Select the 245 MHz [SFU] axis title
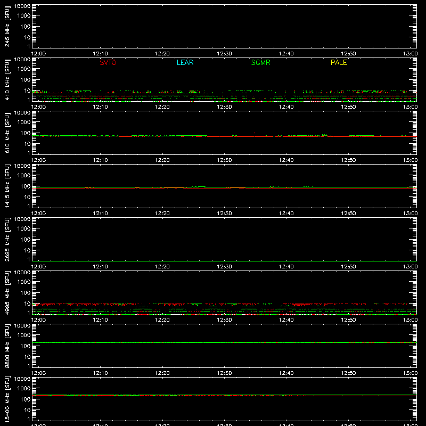The width and height of the screenshot is (426, 426). (x=7, y=27)
